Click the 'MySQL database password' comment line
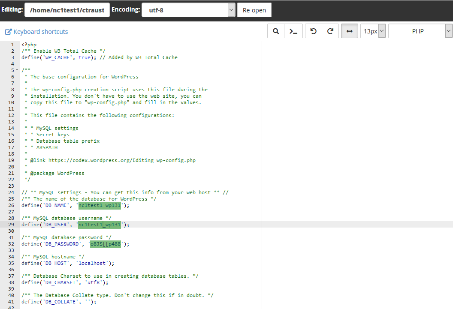453x309 pixels. (66, 237)
